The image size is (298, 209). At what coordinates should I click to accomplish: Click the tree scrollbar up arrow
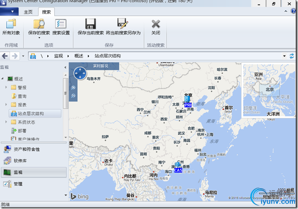pyautogui.click(x=66, y=75)
